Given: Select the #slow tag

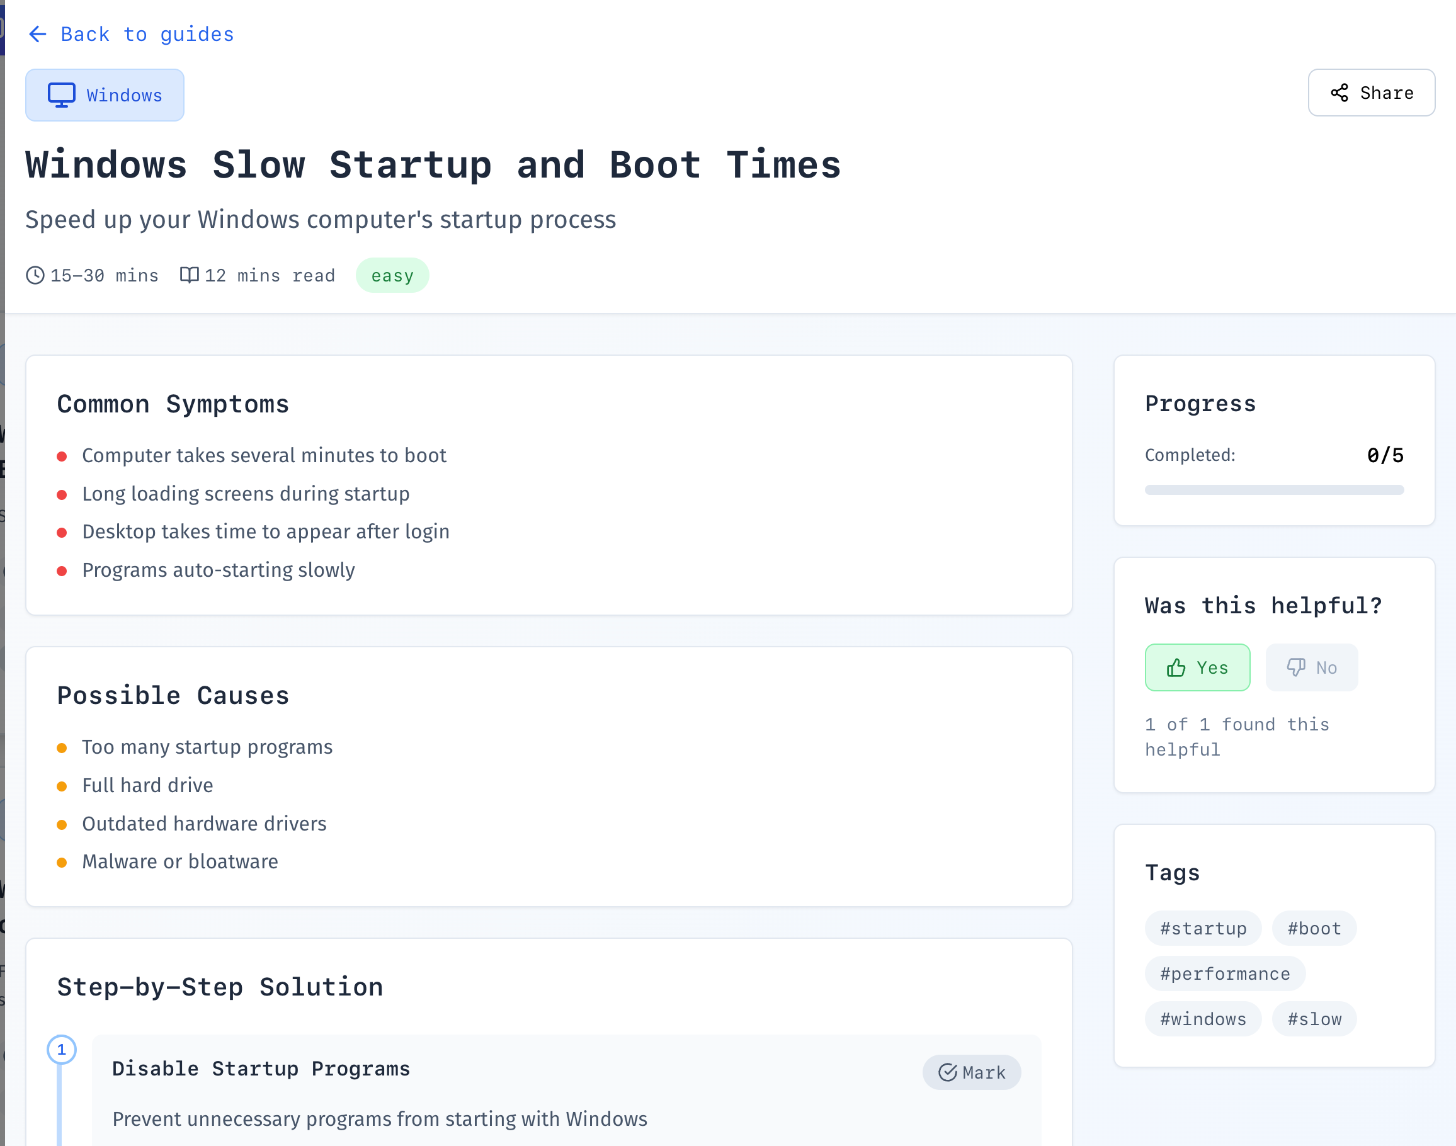Looking at the screenshot, I should click(1314, 1019).
